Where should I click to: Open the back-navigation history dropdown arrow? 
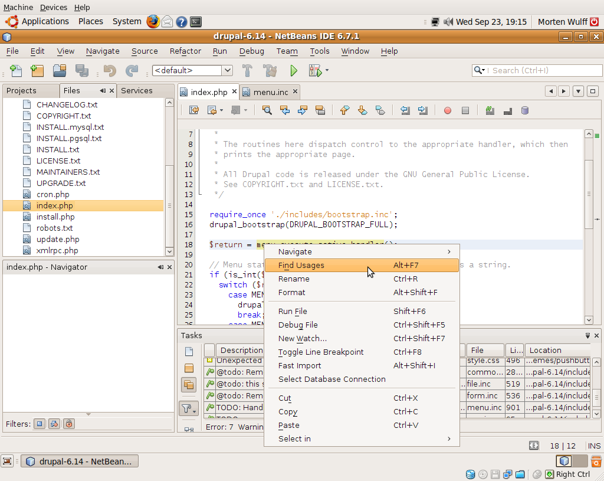[221, 110]
